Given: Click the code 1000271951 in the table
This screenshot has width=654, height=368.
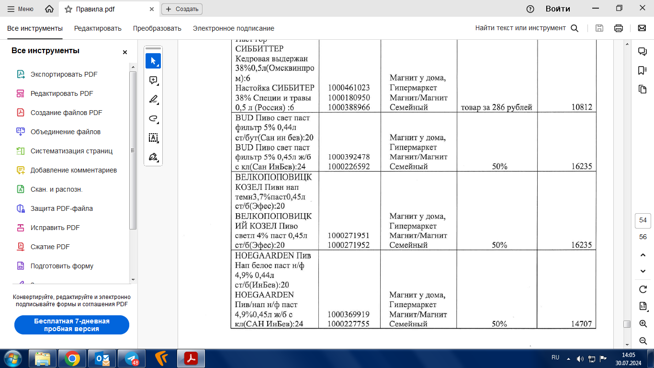Looking at the screenshot, I should point(349,235).
